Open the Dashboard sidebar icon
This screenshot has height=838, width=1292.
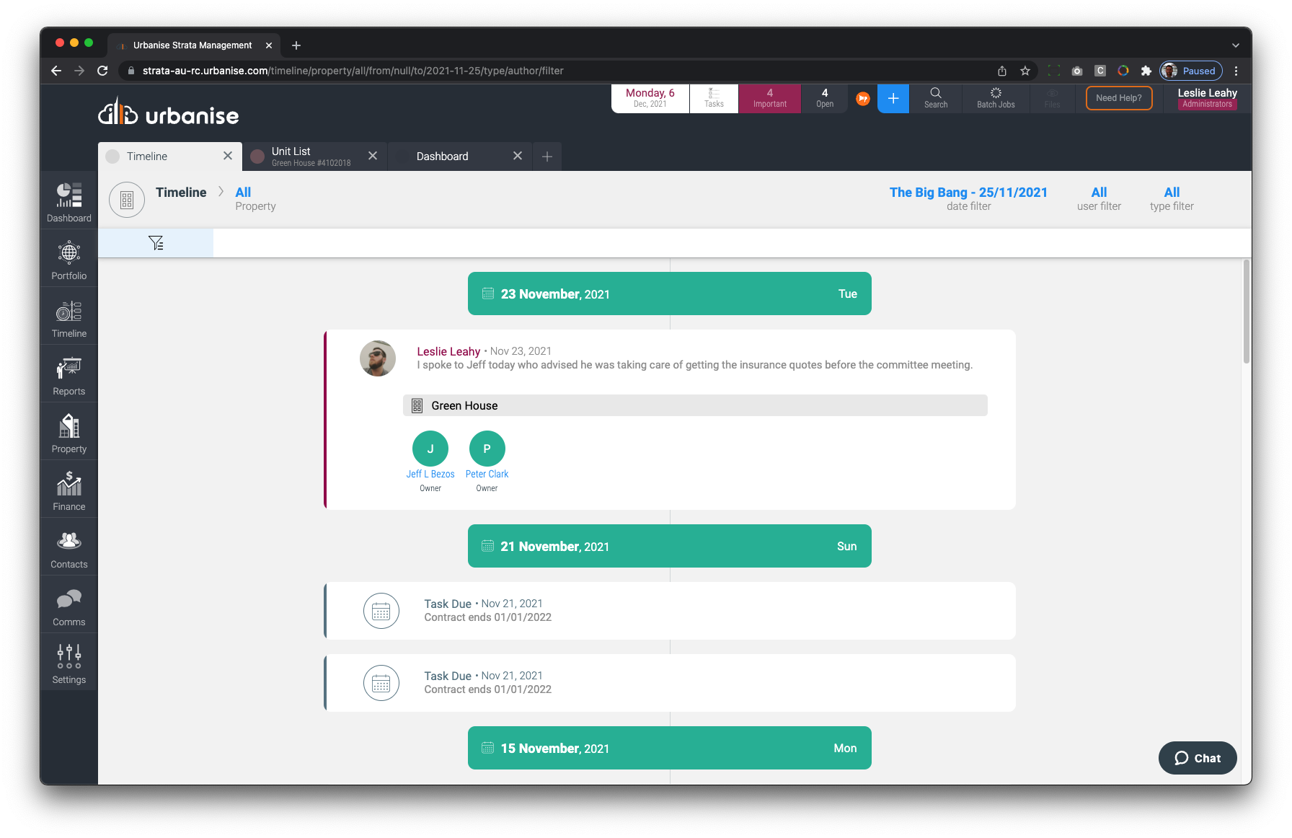pyautogui.click(x=69, y=201)
